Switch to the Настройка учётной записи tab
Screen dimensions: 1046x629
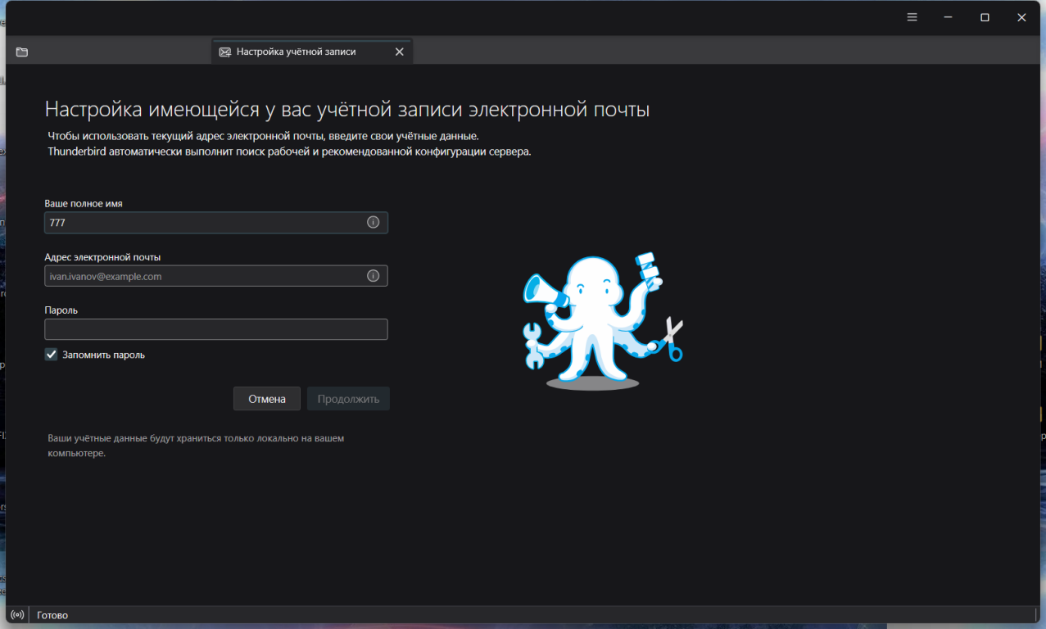click(x=296, y=52)
